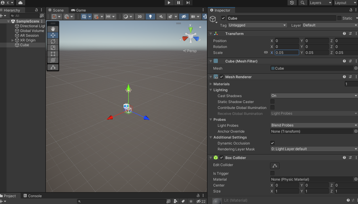Lock the Project panel
This screenshot has height=204, width=358.
198,196
